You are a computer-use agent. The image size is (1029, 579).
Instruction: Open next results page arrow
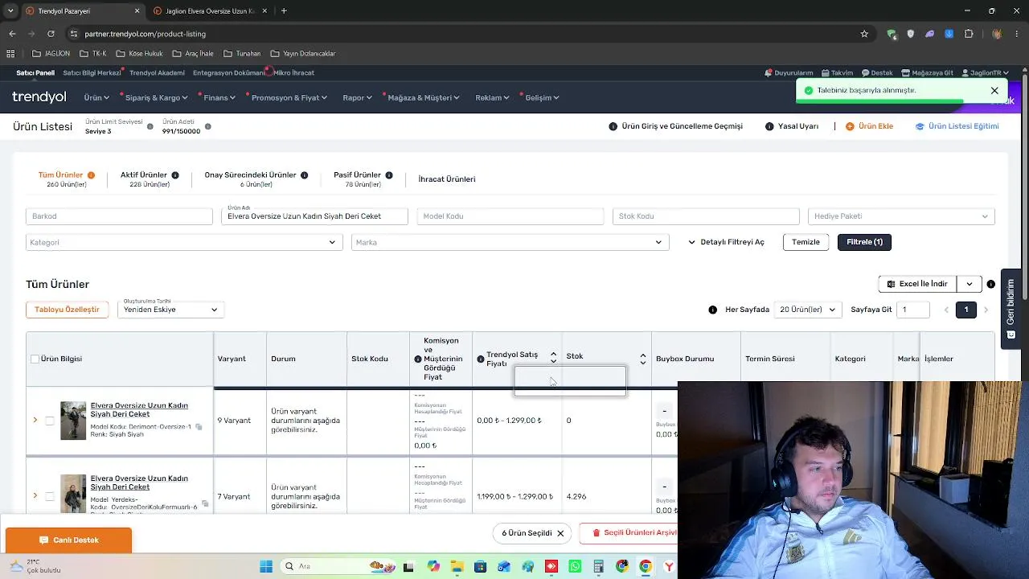986,310
